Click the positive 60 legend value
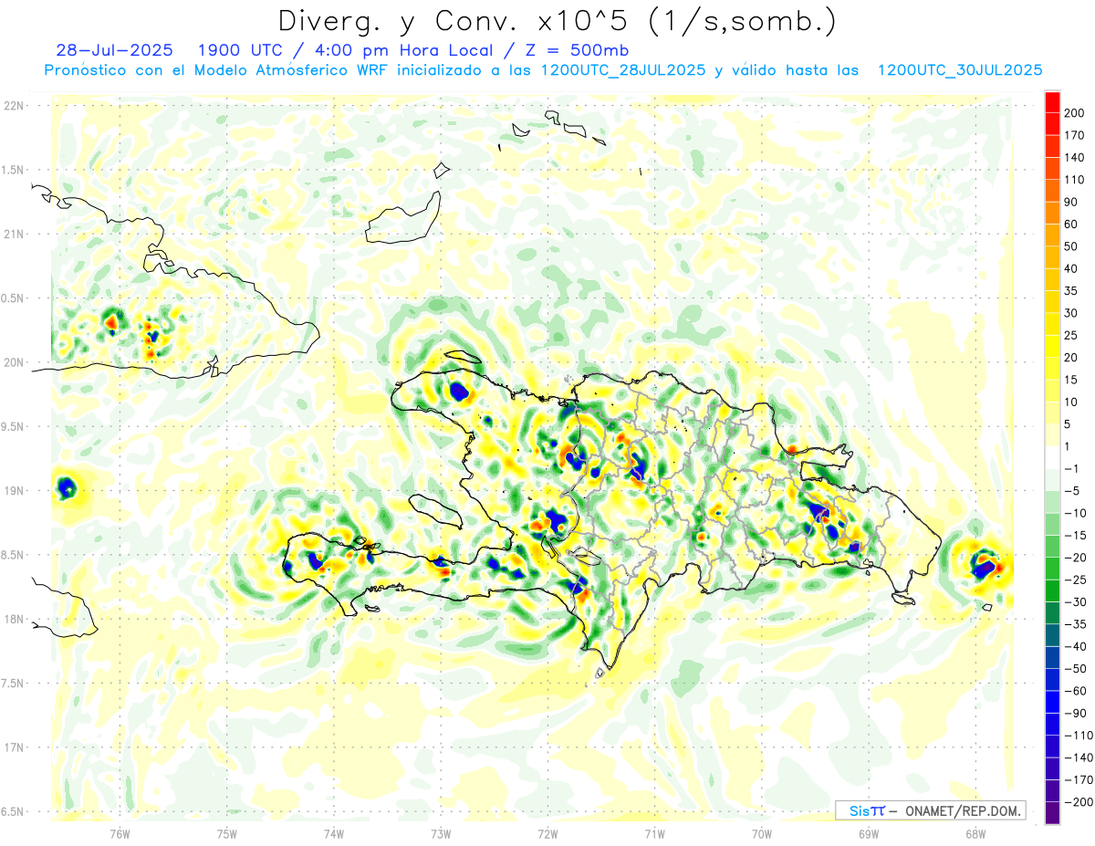 (x=1071, y=225)
